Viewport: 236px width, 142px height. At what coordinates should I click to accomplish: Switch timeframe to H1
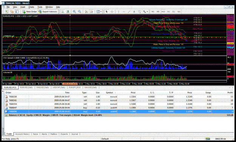point(168,12)
